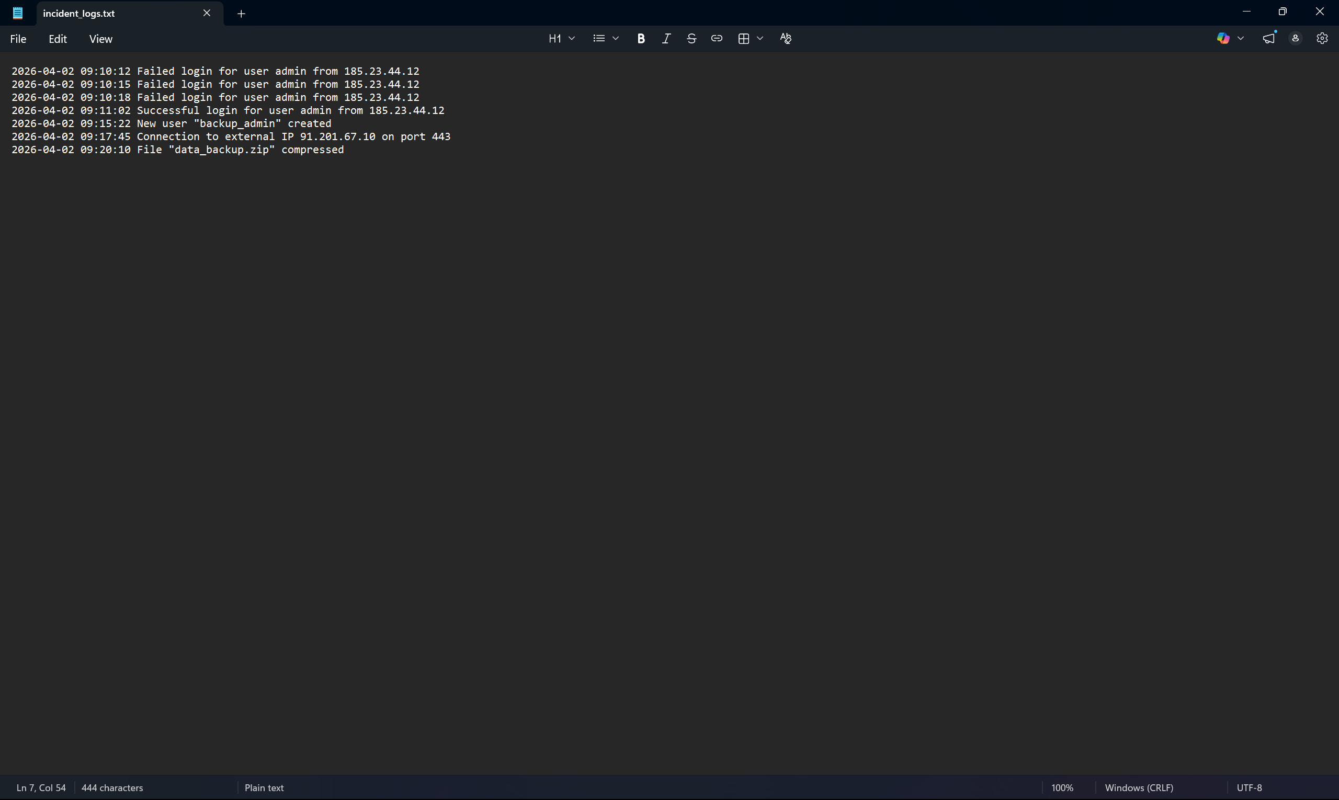Toggle italic formatting
This screenshot has width=1339, height=800.
coord(666,38)
